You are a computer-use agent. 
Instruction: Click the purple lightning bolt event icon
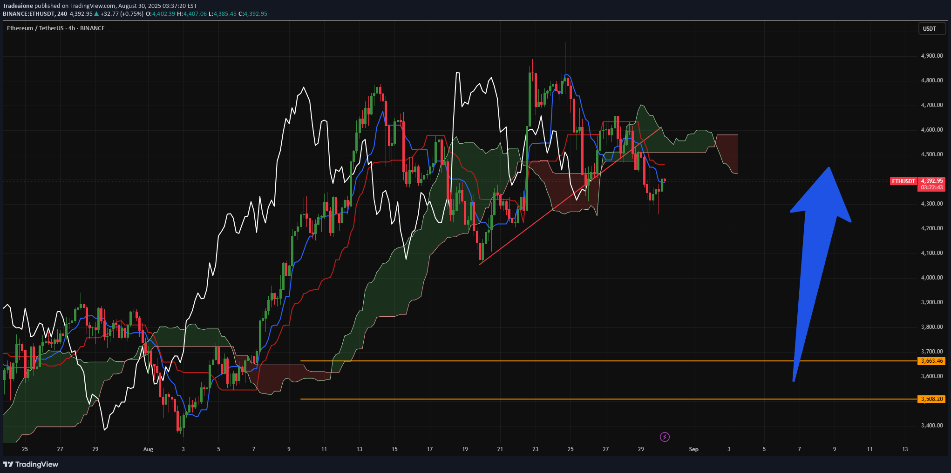click(665, 437)
